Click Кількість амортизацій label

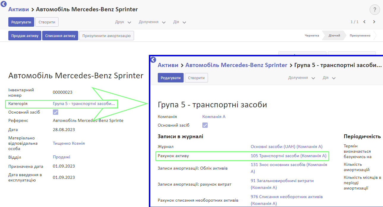click(x=357, y=167)
